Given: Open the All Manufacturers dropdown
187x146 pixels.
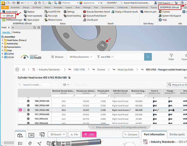Looking at the screenshot, I should tap(81, 57).
